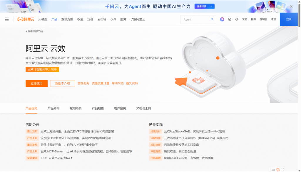Viewport: 301px width, 172px height.
Task: Open the 云效「智能评审」AI代码评审 announcement
Action: (x=69, y=145)
